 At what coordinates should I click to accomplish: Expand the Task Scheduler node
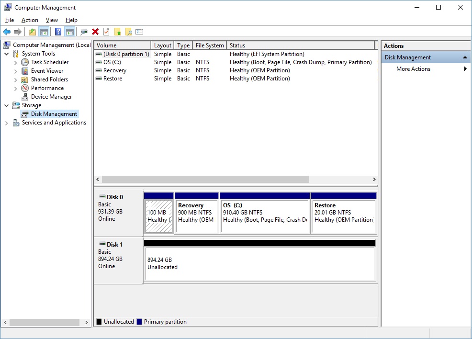[x=16, y=63]
